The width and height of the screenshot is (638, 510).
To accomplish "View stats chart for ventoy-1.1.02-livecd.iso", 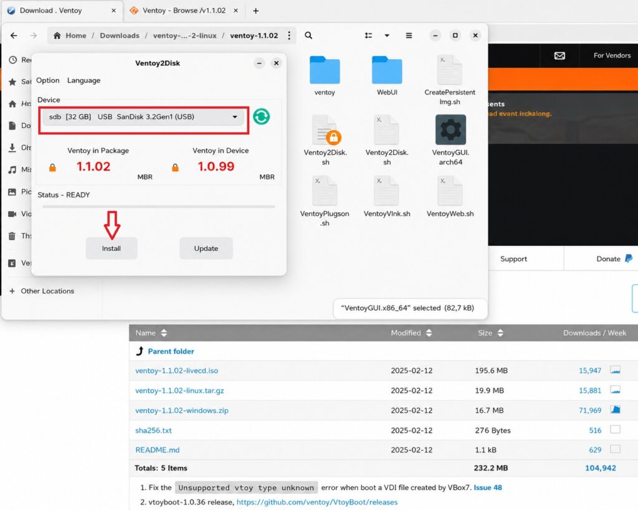I will (615, 370).
